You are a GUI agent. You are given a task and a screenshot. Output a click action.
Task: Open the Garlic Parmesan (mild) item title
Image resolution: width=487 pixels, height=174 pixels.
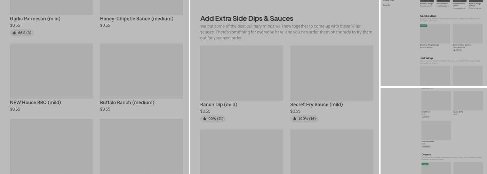pos(35,19)
